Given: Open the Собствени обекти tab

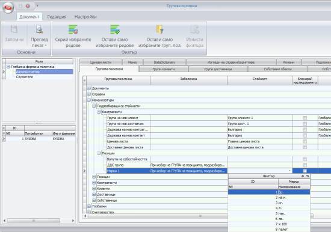Looking at the screenshot, I should click(x=278, y=69).
